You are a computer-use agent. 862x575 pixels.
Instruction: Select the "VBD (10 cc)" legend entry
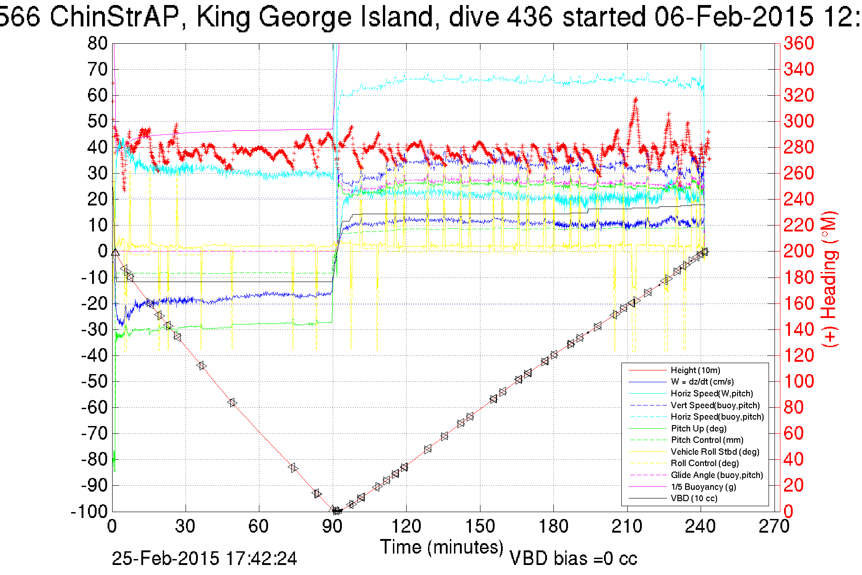click(694, 498)
